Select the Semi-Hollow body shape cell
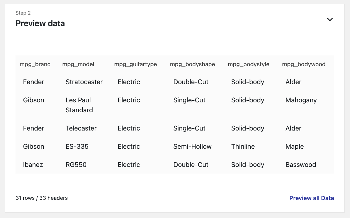350x218 pixels. point(193,147)
